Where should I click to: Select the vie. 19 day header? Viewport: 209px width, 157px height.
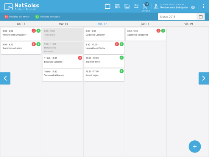point(189,24)
